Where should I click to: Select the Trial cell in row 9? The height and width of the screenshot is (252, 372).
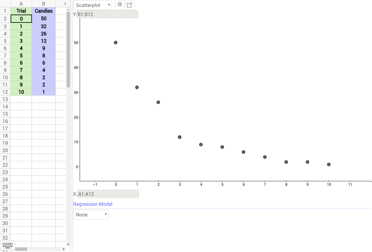pos(21,70)
